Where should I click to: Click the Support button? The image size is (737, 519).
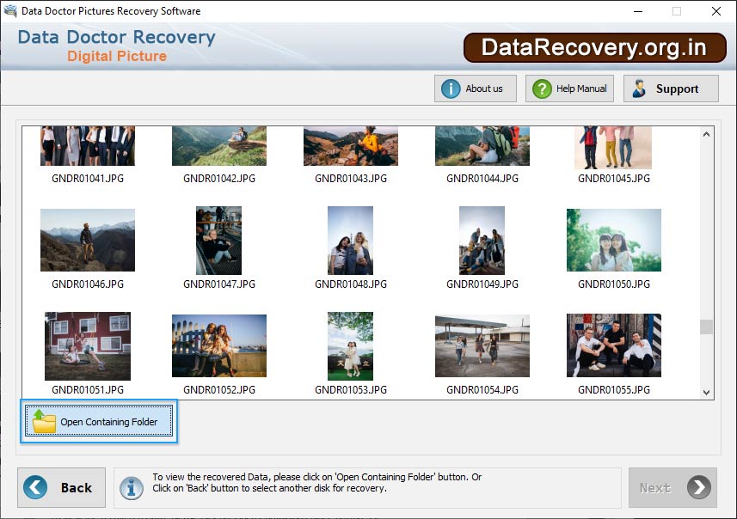[x=671, y=89]
